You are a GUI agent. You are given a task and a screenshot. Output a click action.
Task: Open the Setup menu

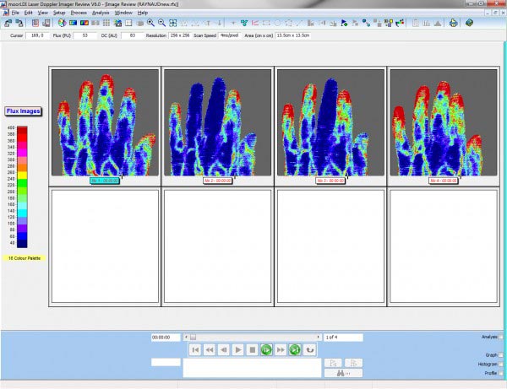[x=59, y=14]
